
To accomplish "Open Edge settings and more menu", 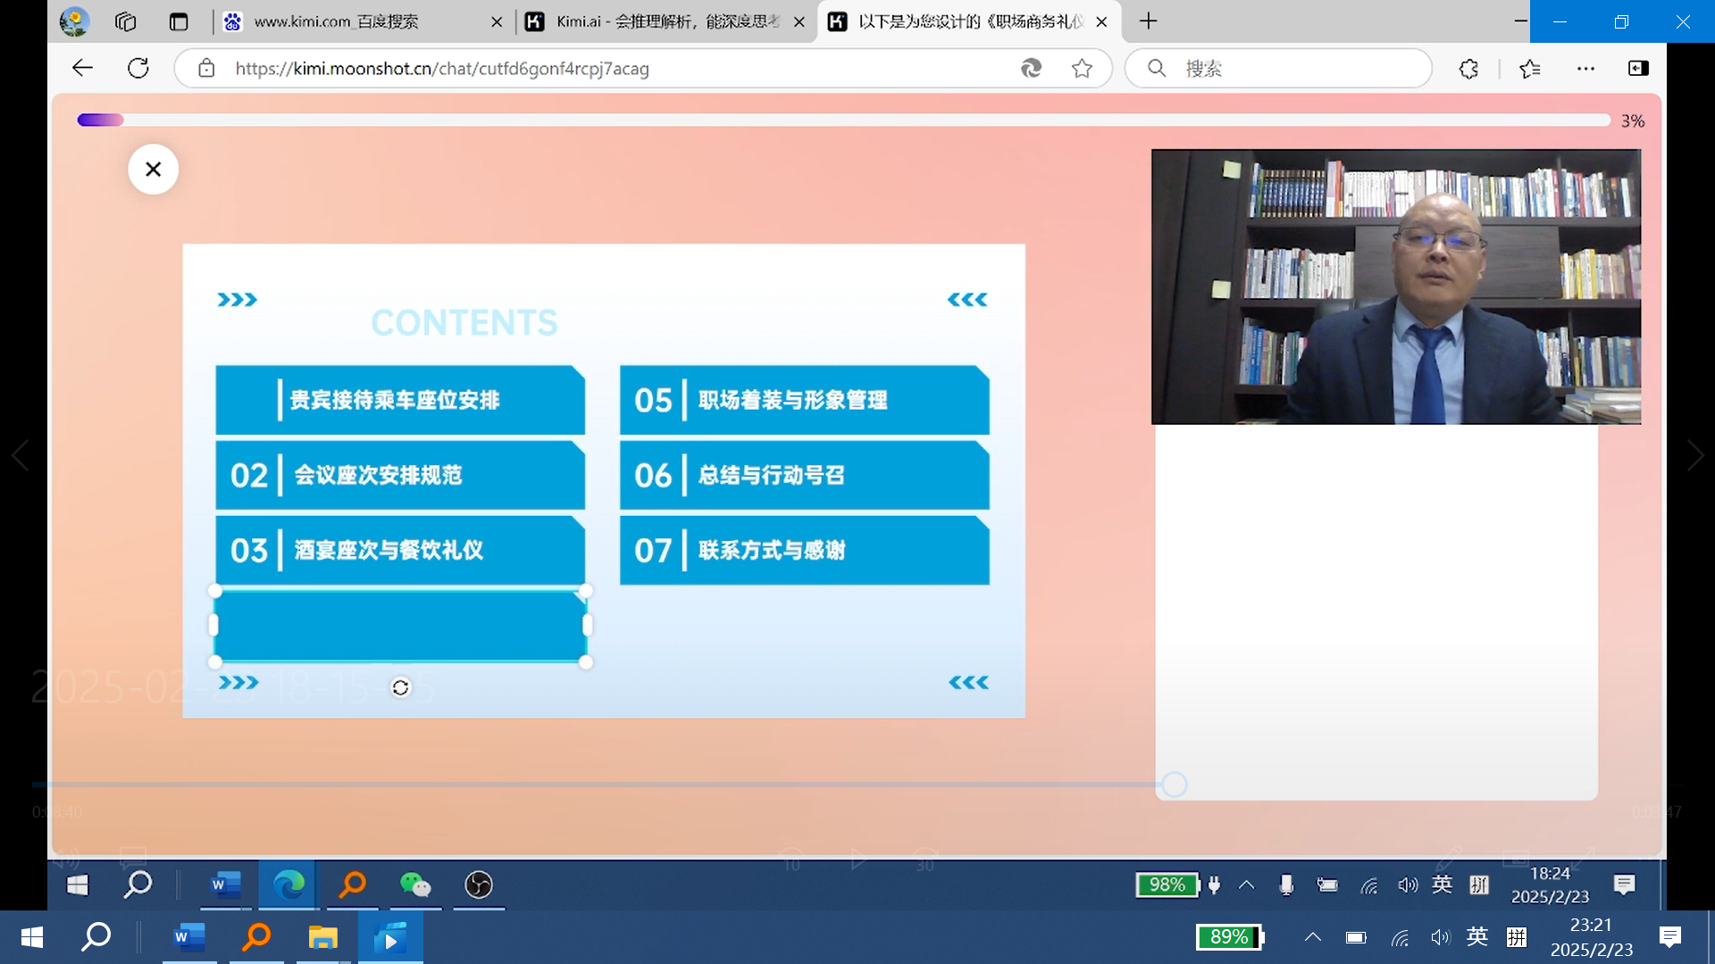I will coord(1585,68).
